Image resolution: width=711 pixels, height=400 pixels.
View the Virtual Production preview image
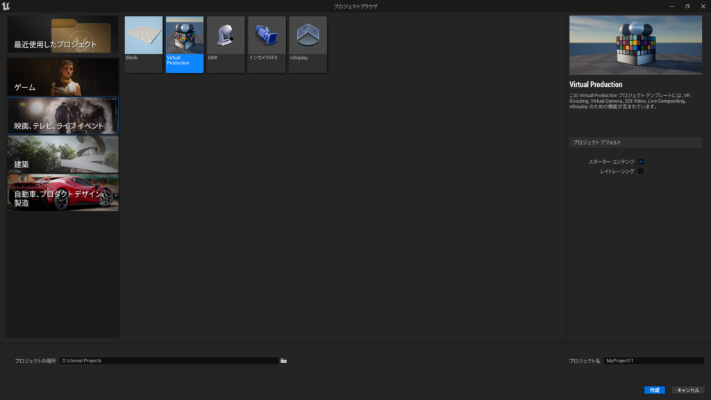click(x=635, y=44)
